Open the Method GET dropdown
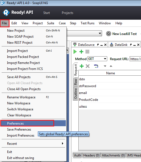 point(97,59)
